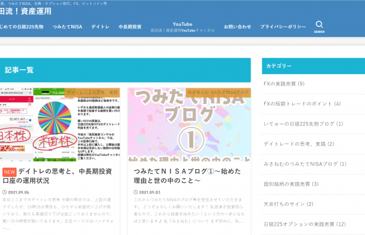Click the みさねむのつみたてNISAブログ tag label
Screen dimensions: 365x235
(x=218, y=93)
